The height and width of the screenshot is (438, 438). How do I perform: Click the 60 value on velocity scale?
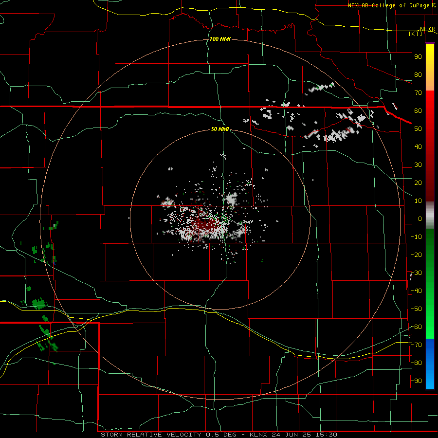click(418, 111)
